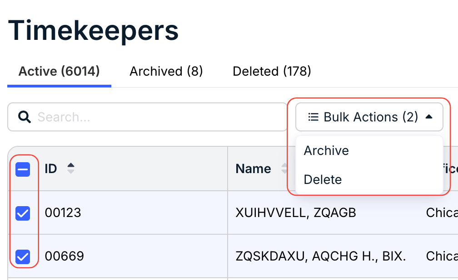Switch to the Deleted (178) tab
Screen dimensions: 458x280
click(x=272, y=72)
